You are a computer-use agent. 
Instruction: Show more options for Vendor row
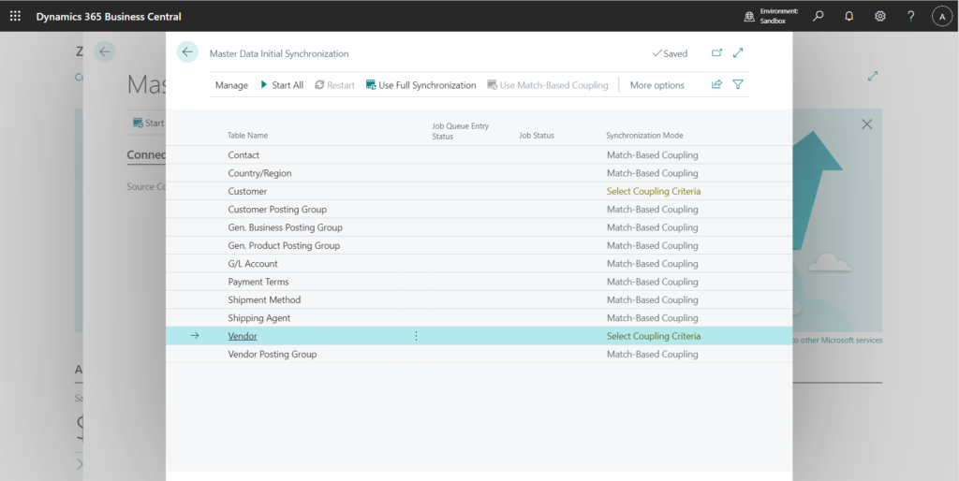pos(416,336)
